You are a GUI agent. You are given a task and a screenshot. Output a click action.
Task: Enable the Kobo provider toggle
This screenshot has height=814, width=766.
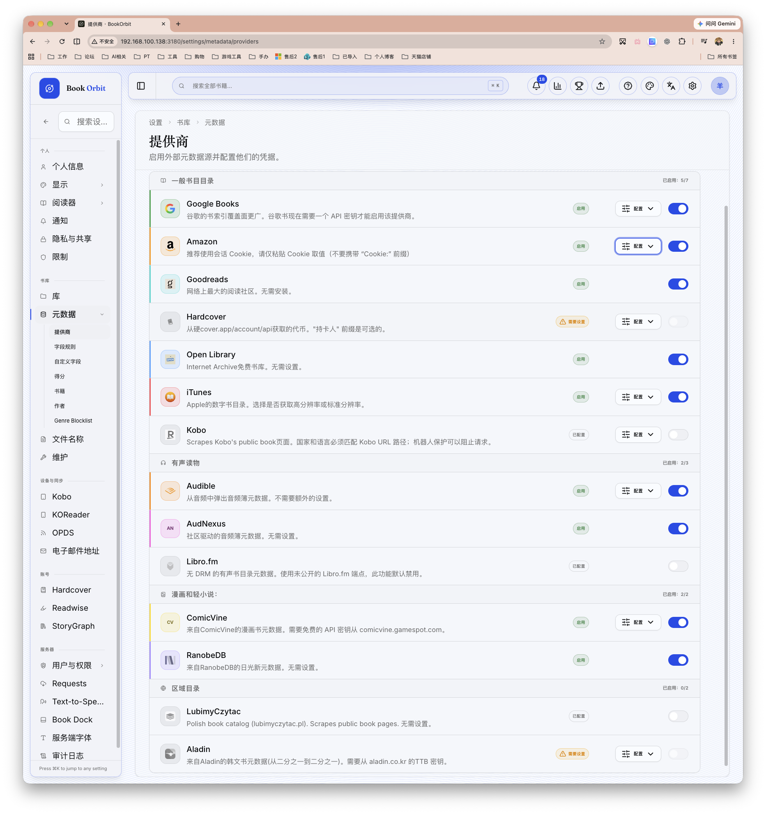point(678,435)
